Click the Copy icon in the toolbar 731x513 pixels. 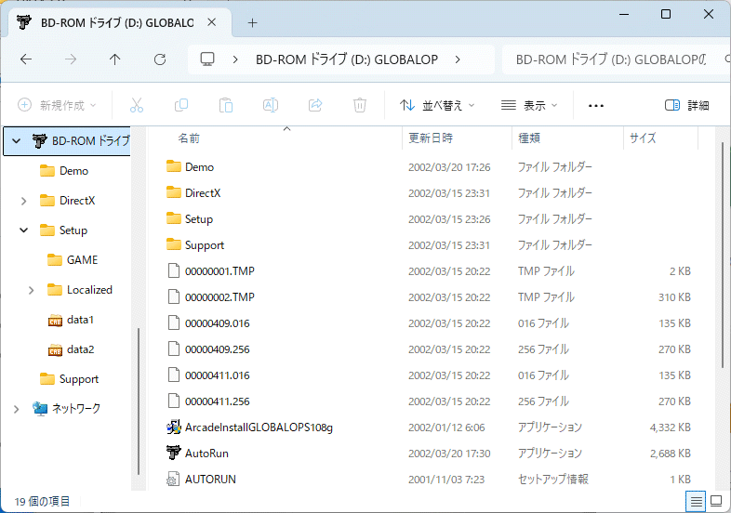click(180, 105)
